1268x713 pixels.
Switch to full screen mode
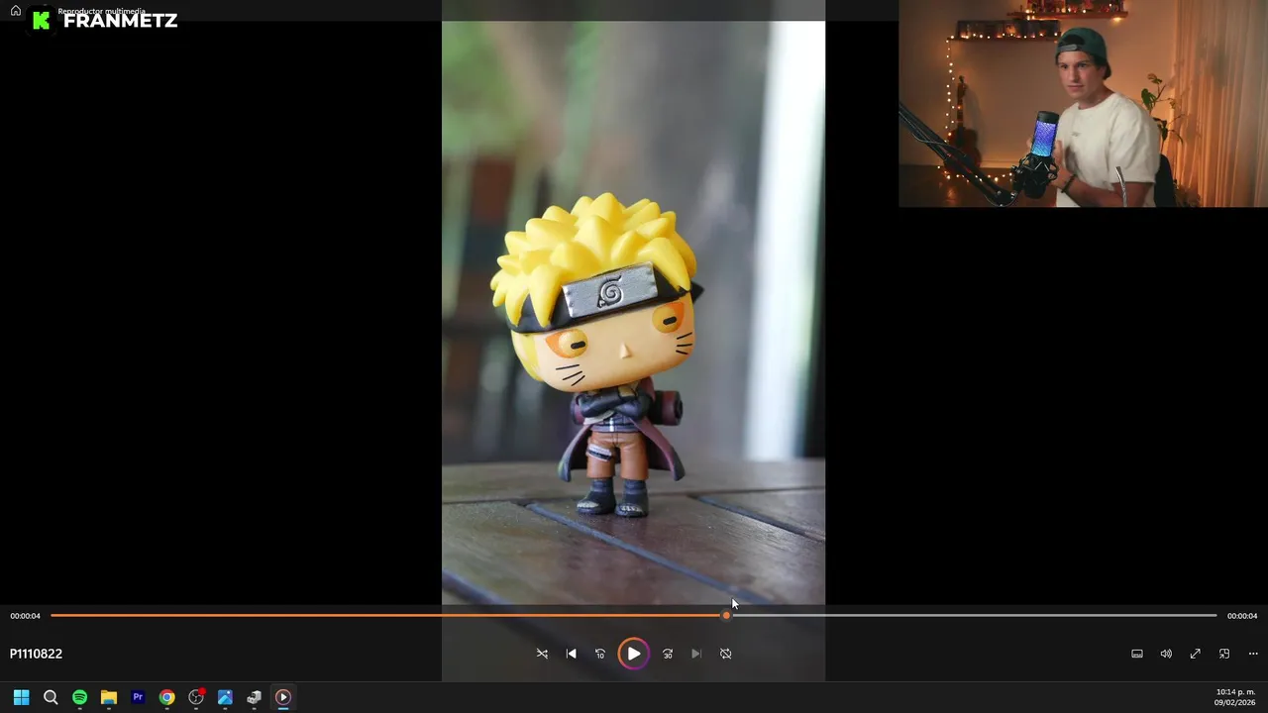[x=1196, y=654]
